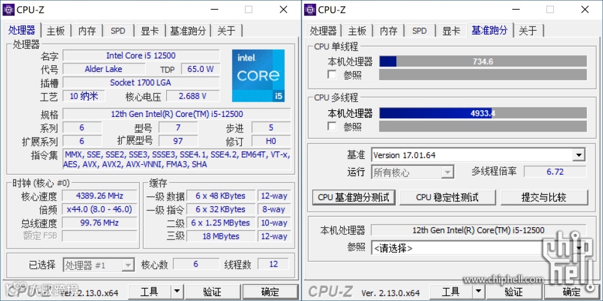Click the 线程数 value 12

point(273,264)
